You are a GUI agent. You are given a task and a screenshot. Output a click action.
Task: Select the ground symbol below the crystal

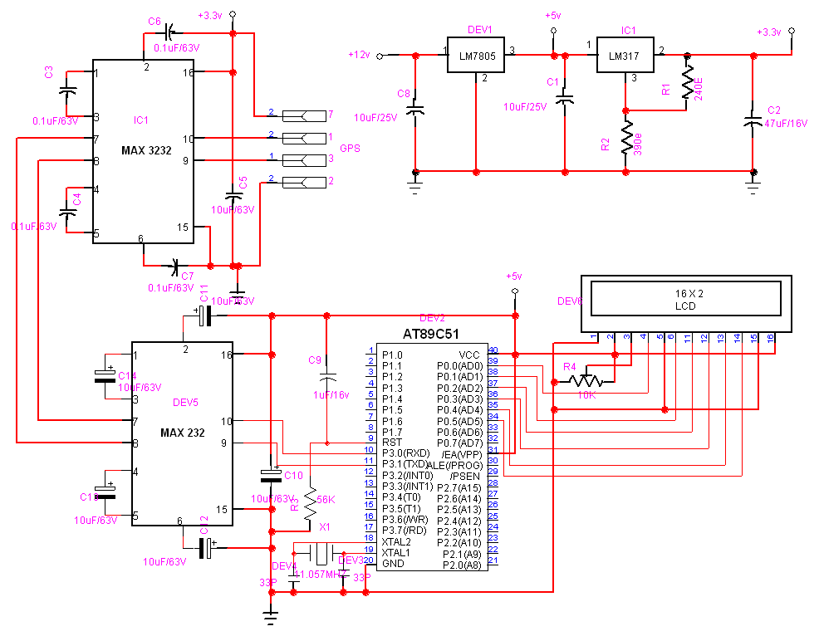(270, 615)
